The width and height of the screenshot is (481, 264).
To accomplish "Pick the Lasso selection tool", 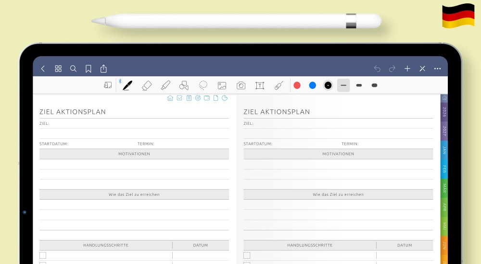I will [x=203, y=85].
